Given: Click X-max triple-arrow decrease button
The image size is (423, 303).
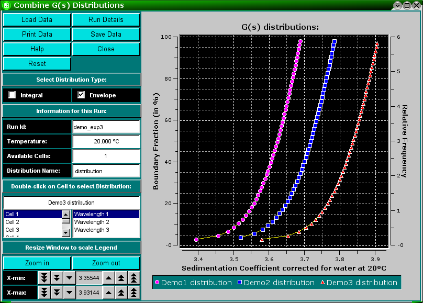Looking at the screenshot, I should (x=44, y=292).
